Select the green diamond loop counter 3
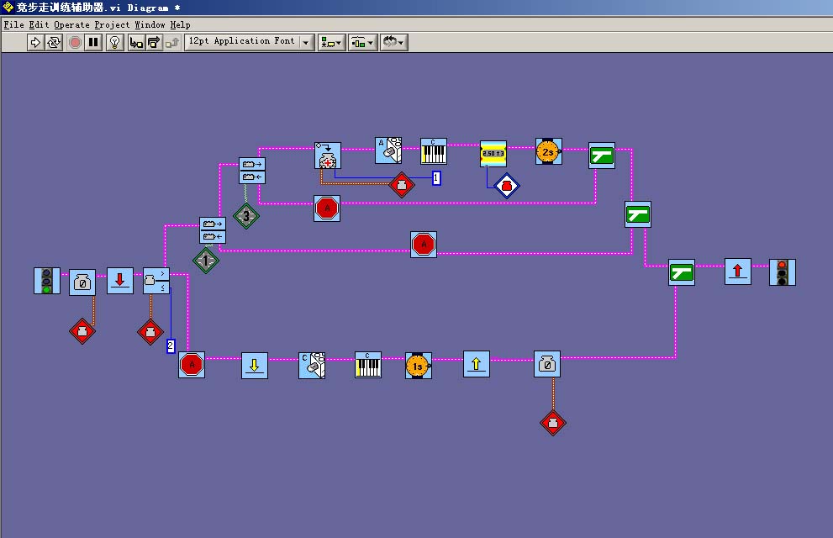833x538 pixels. coord(245,216)
